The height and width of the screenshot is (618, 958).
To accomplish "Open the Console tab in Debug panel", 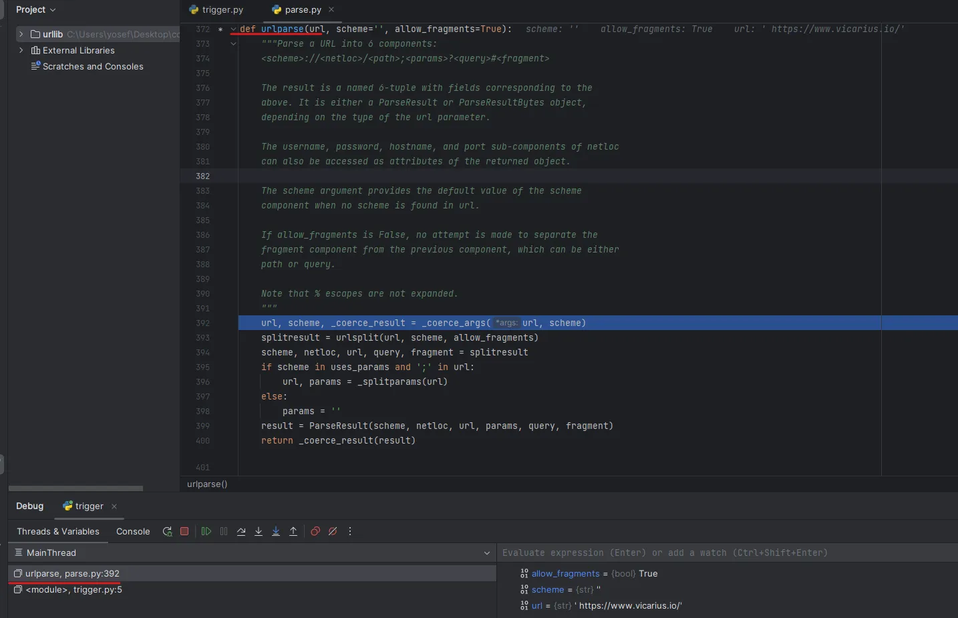I will click(x=132, y=532).
